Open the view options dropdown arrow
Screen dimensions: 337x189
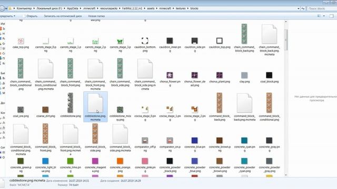pyautogui.click(x=324, y=16)
